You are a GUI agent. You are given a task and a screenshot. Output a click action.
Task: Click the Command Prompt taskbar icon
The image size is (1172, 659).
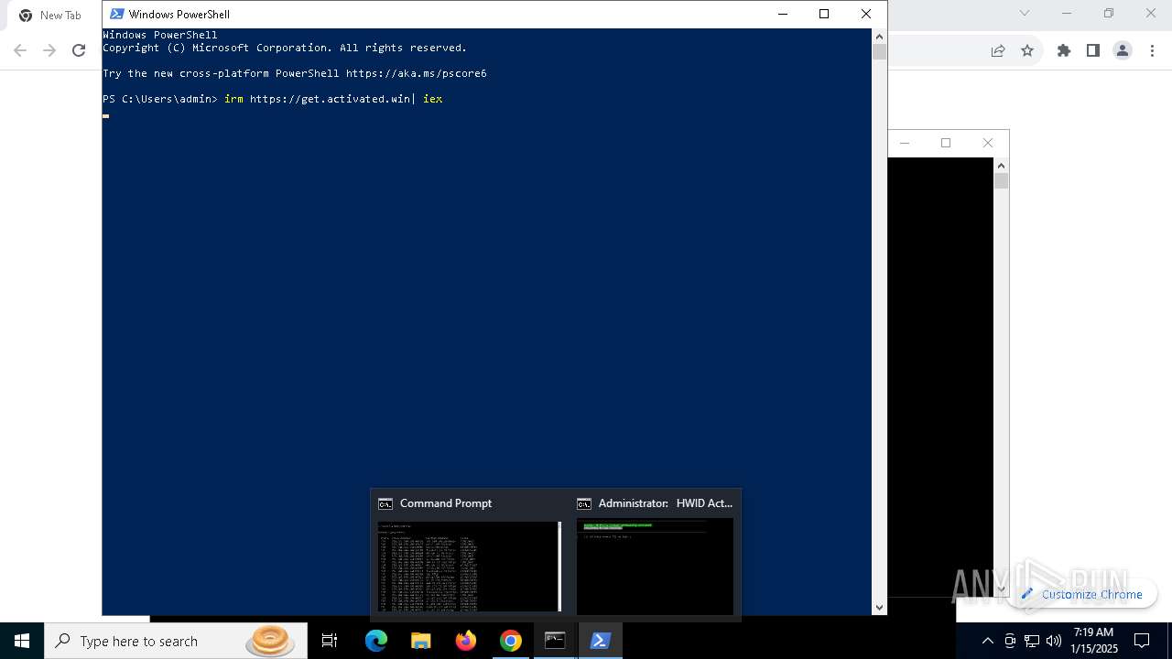tap(555, 641)
